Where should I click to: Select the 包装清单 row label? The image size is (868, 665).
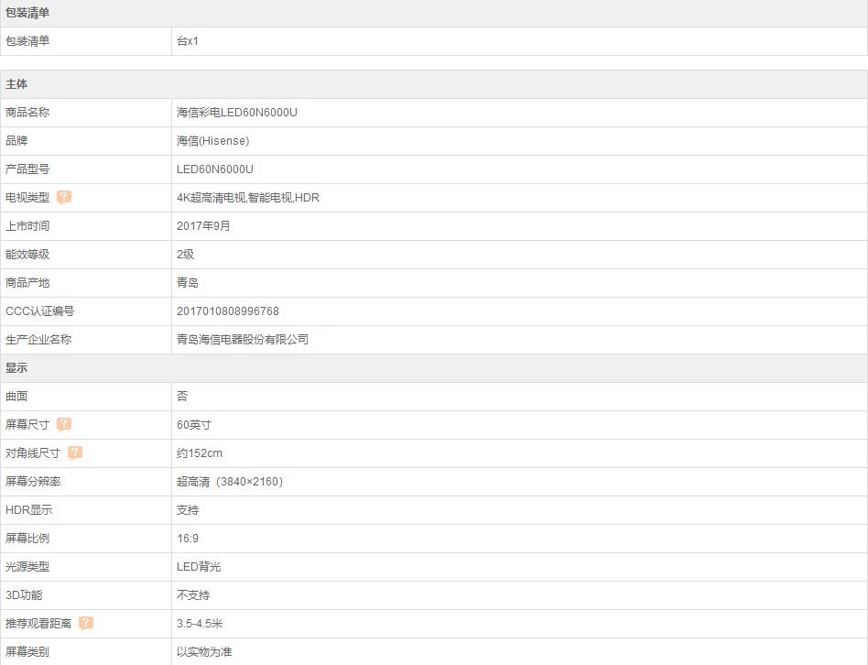click(x=27, y=41)
